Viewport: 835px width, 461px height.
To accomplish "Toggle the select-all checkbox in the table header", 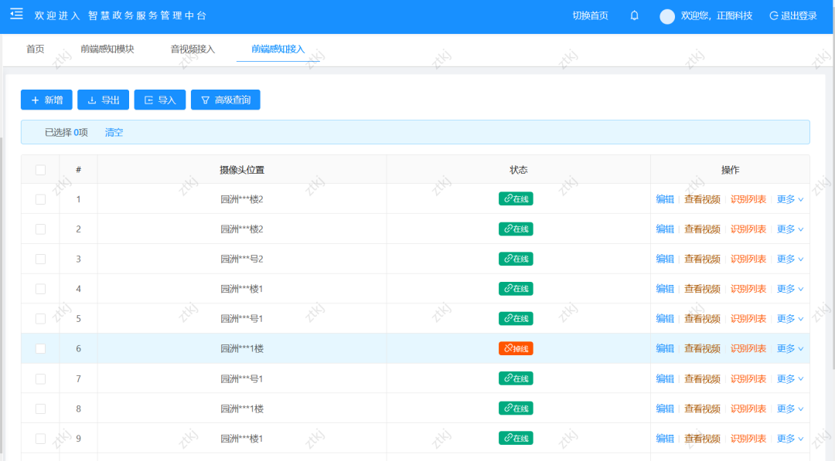I will tap(40, 170).
